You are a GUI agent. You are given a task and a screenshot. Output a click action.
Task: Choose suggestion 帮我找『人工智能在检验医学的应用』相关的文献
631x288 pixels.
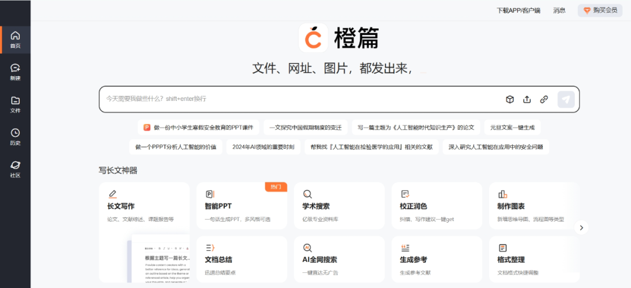click(x=372, y=147)
